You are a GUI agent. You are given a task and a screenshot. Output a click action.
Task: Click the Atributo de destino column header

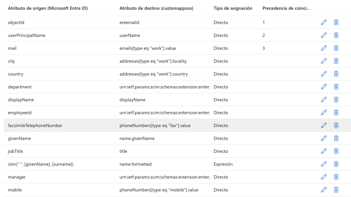(156, 8)
